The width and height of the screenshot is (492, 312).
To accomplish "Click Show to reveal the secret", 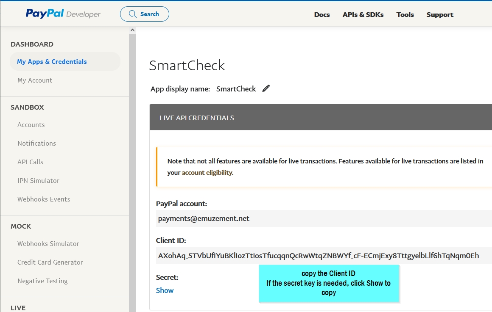I will [x=165, y=290].
